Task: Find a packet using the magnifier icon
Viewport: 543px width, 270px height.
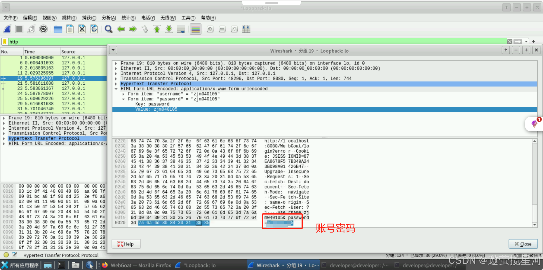Action: [108, 29]
